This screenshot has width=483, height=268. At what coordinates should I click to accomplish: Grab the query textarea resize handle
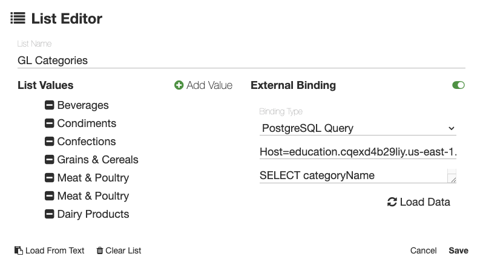[453, 179]
